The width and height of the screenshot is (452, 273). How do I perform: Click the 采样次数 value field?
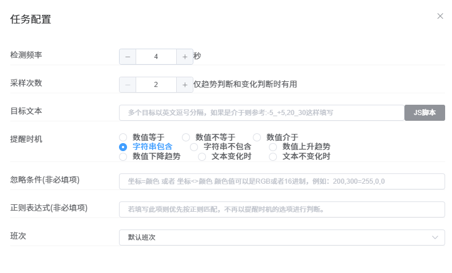pyautogui.click(x=156, y=85)
